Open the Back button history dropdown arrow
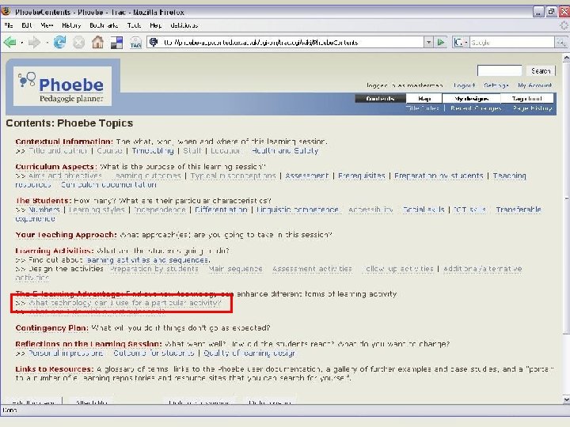The image size is (570, 427). tap(22, 43)
